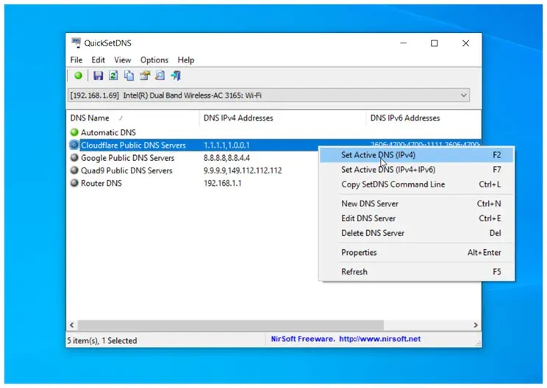Choose New DNS Server from context menu
The width and height of the screenshot is (547, 388).
click(417, 204)
